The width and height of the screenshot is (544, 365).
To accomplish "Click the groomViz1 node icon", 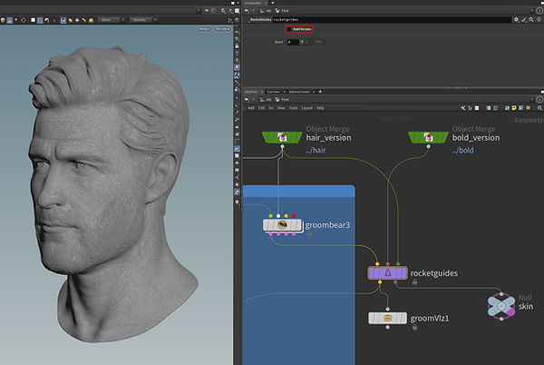I will tap(387, 318).
